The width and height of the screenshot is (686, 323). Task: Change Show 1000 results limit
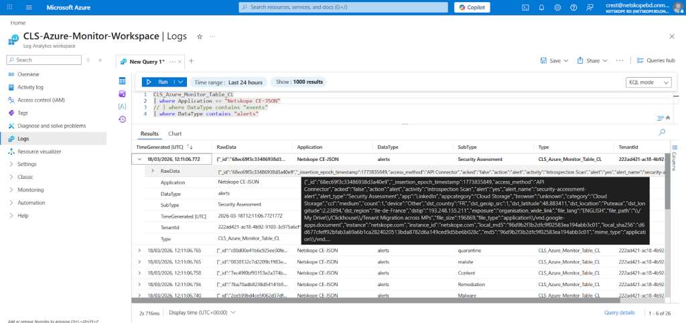coord(298,82)
